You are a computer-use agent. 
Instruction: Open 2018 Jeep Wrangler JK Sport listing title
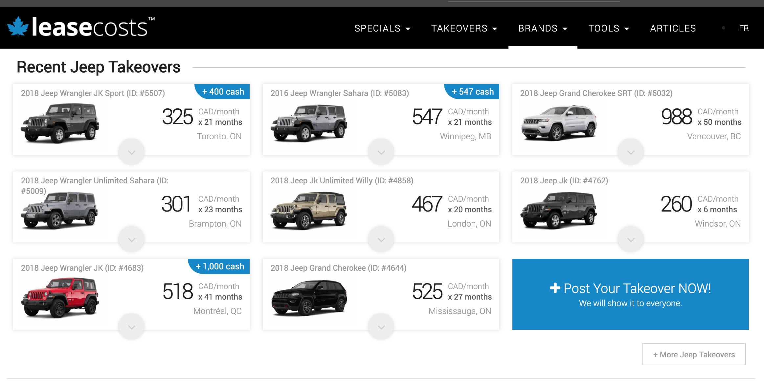[93, 93]
